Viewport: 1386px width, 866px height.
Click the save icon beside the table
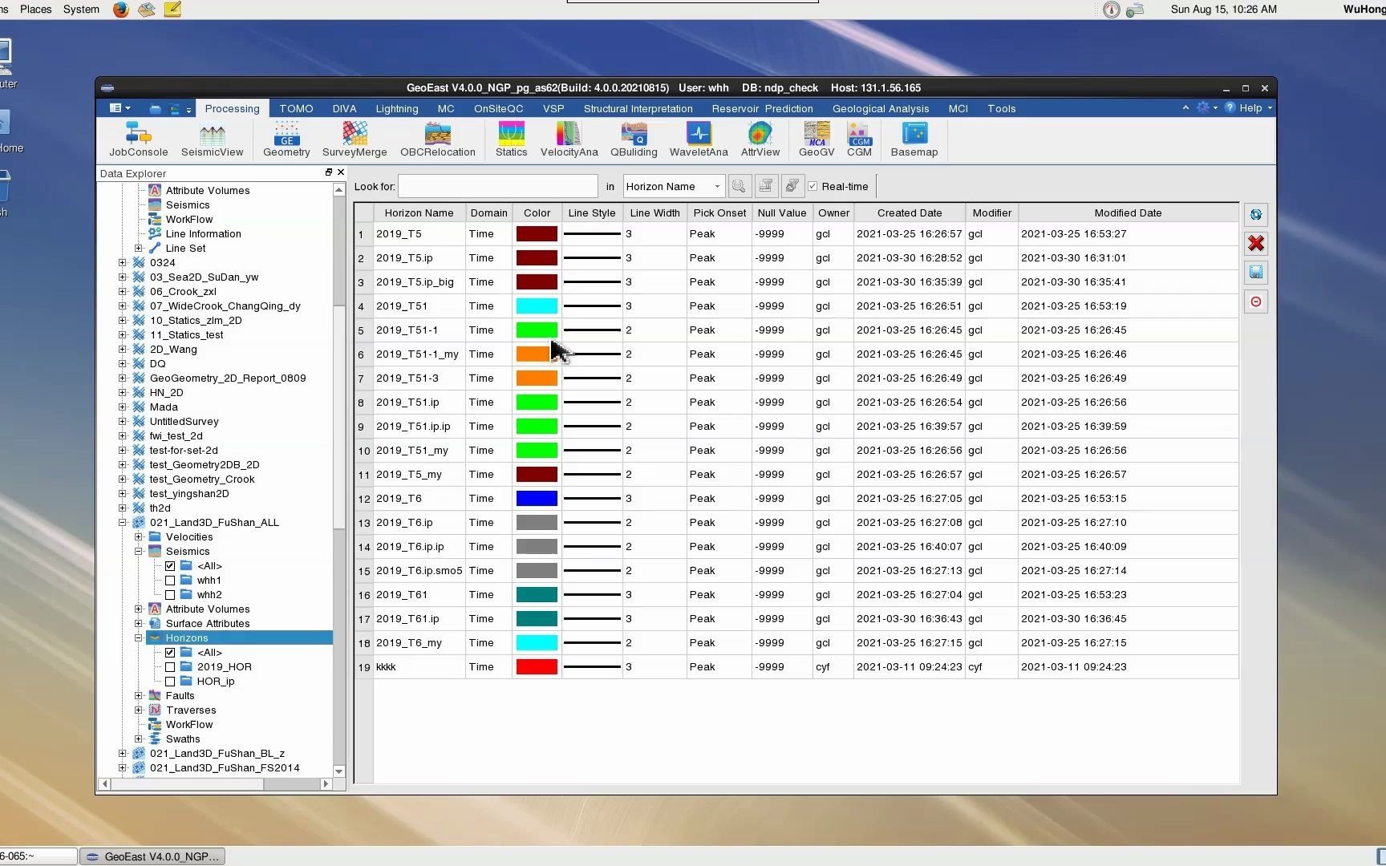click(1256, 273)
